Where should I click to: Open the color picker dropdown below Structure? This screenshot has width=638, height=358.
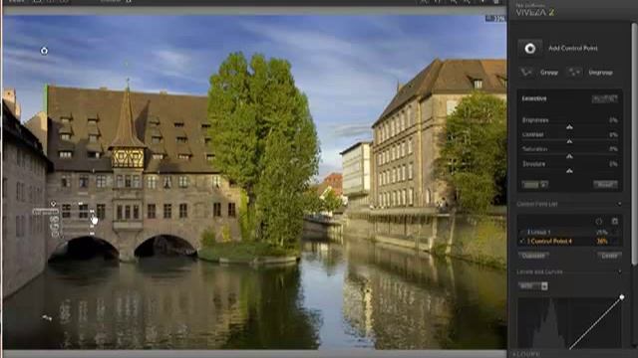(535, 185)
